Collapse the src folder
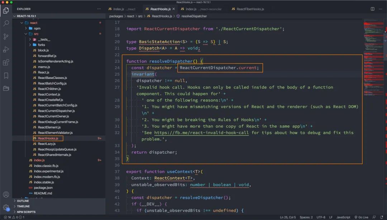This screenshot has width=387, height=220. pos(26,34)
